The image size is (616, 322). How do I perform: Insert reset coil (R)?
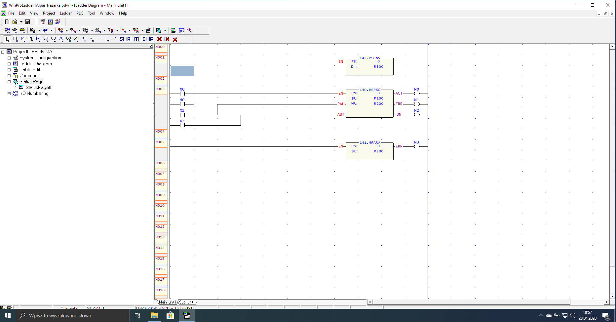point(68,39)
